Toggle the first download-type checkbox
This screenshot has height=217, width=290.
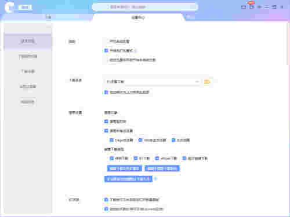tap(111, 159)
